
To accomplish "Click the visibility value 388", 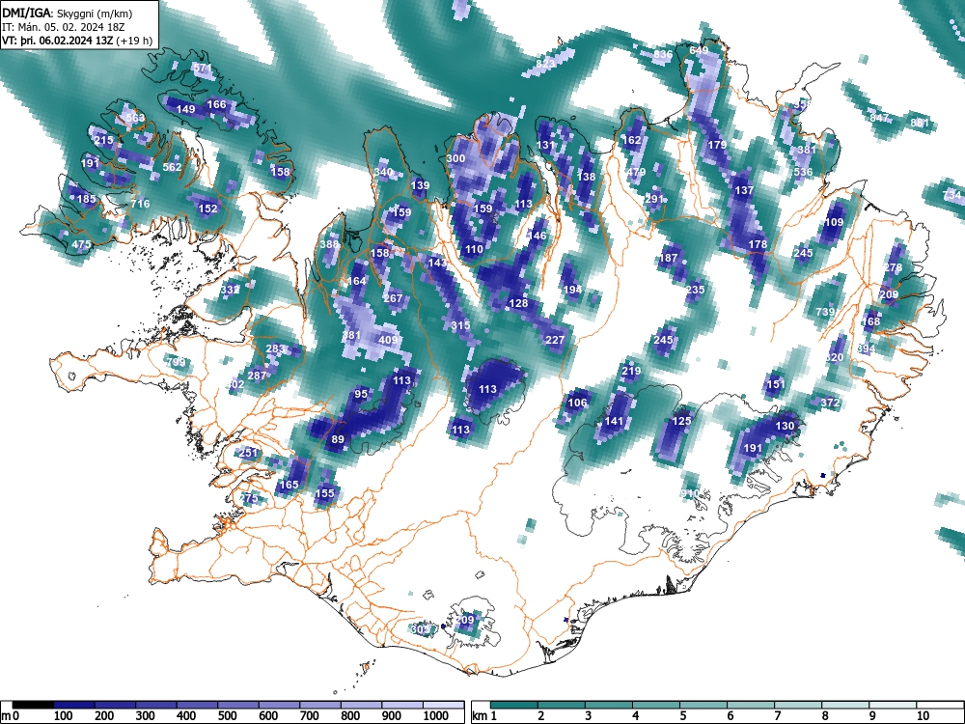I will tap(330, 244).
